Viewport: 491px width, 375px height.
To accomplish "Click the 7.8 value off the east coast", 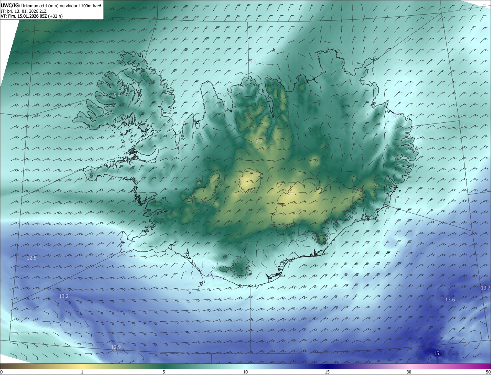I will click(x=462, y=125).
